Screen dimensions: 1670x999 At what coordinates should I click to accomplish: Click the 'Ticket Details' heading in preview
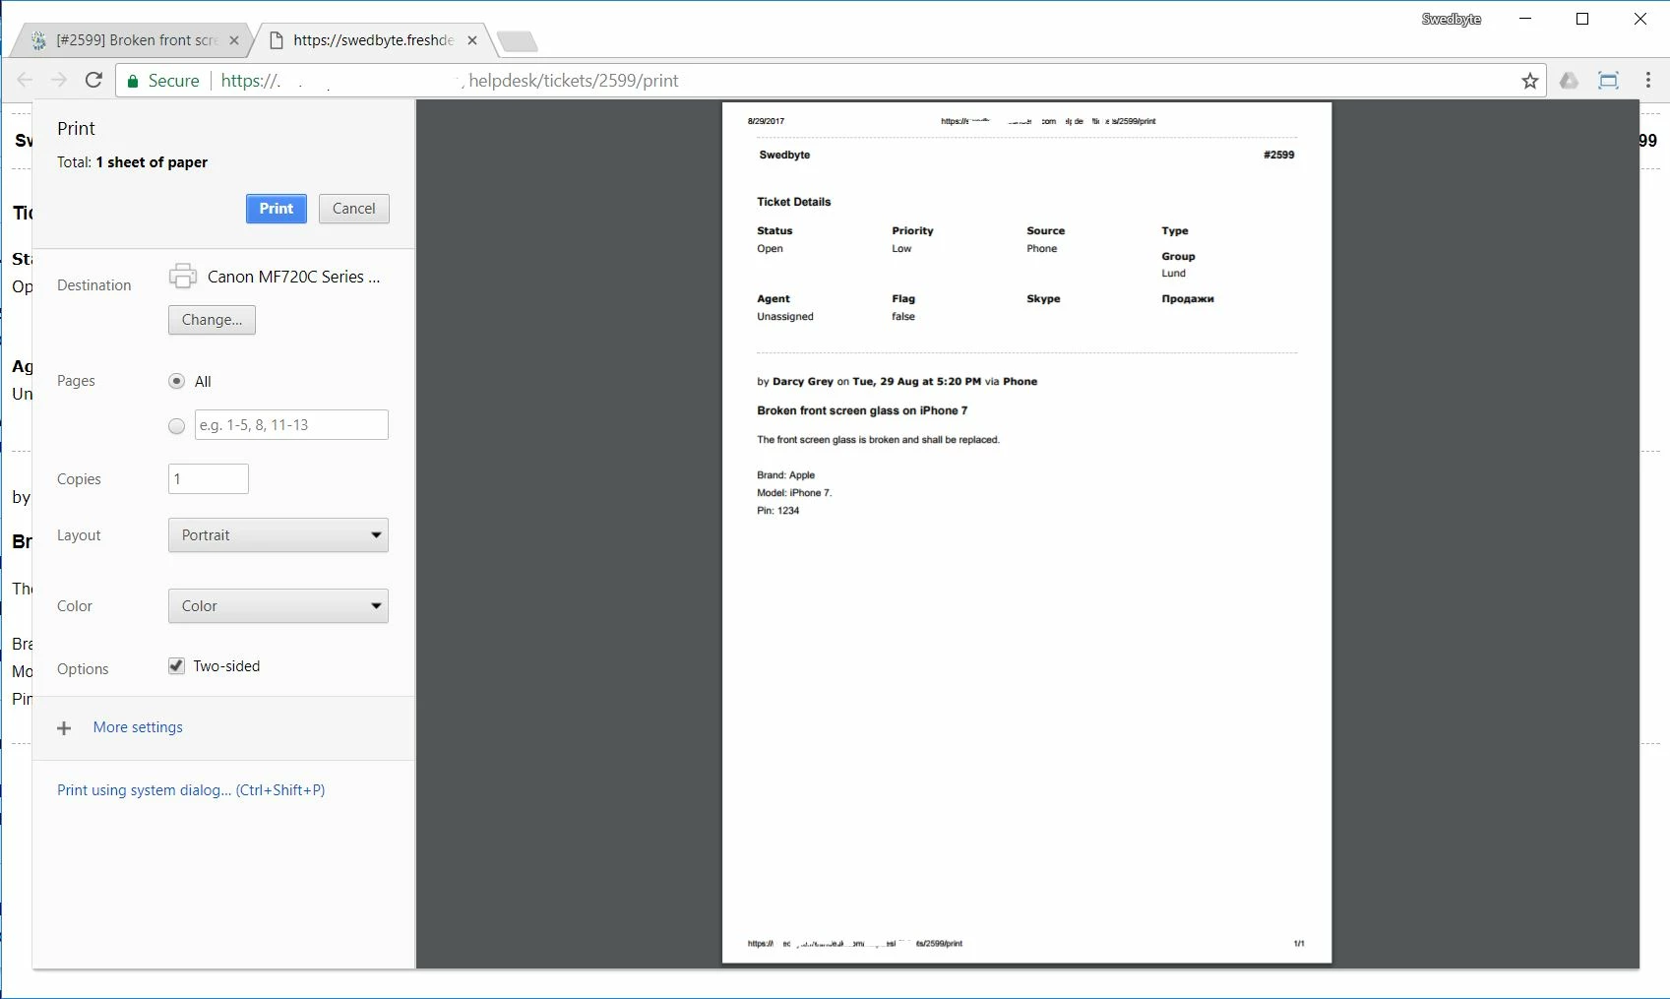click(793, 202)
